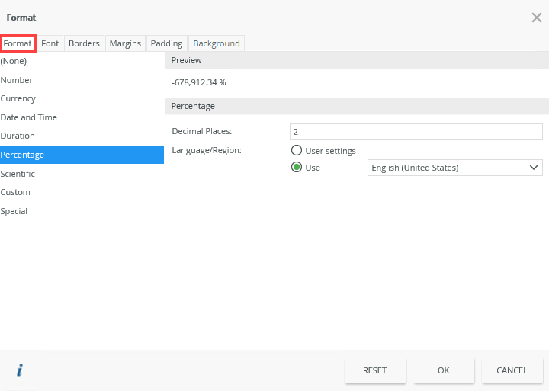
Task: Open the English (United States) dropdown
Action: coord(454,168)
